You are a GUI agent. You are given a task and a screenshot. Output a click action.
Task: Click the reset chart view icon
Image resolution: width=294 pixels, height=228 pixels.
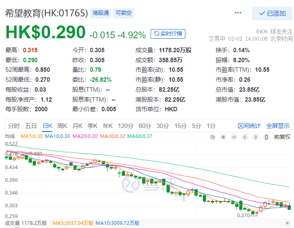213,137
